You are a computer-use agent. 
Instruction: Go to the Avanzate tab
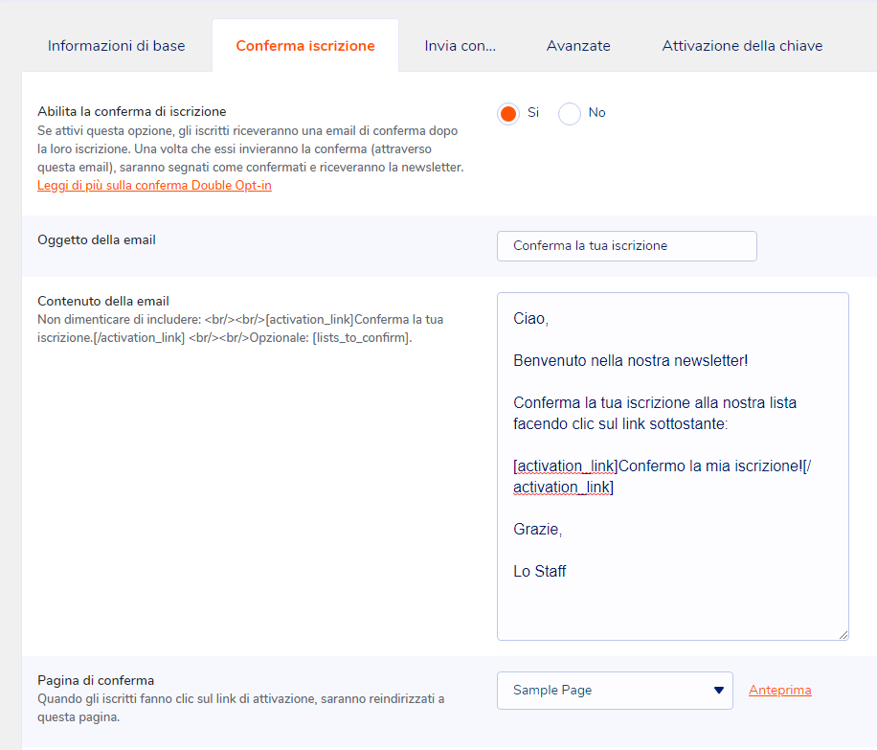click(x=578, y=46)
